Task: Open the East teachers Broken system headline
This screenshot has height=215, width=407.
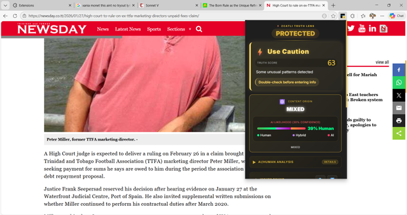Action: click(365, 97)
